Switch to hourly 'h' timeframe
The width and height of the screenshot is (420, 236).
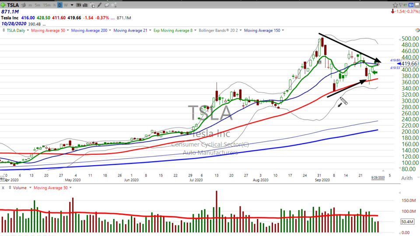(54, 5)
